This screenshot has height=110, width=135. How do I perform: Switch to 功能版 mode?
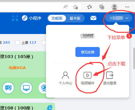(57, 18)
